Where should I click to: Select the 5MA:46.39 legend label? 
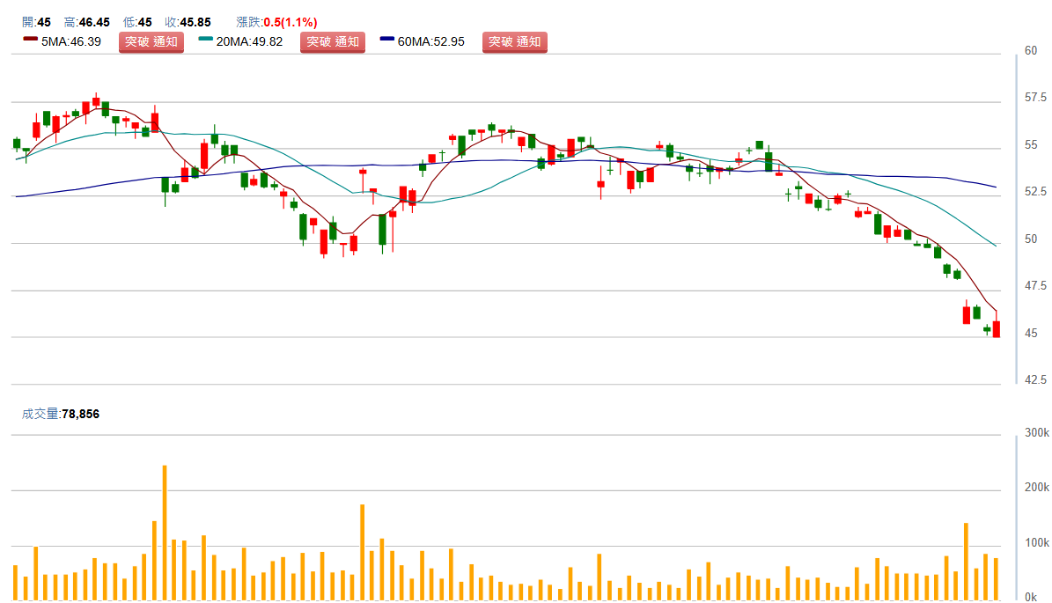click(71, 41)
